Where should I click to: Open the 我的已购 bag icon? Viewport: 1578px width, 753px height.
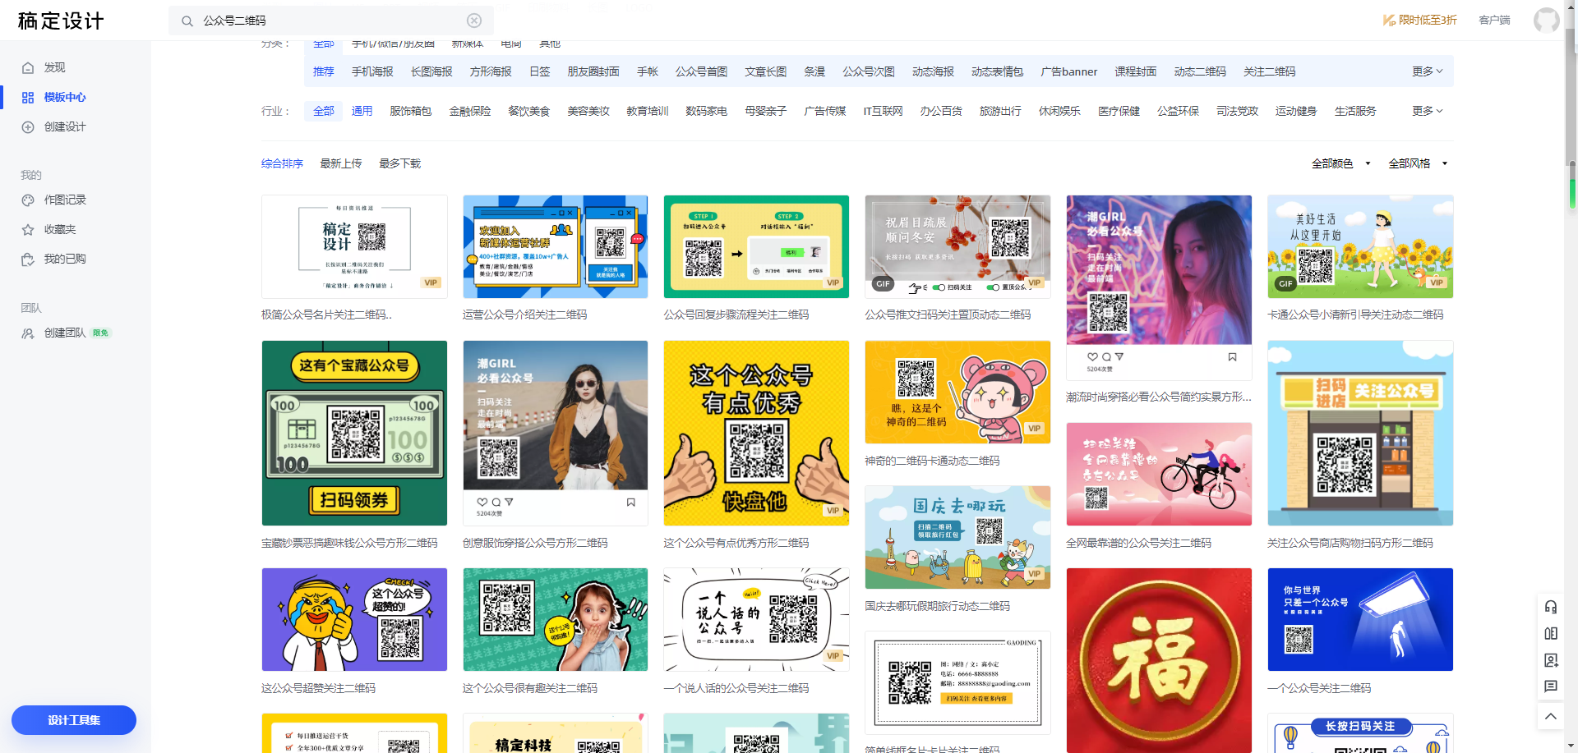coord(28,259)
